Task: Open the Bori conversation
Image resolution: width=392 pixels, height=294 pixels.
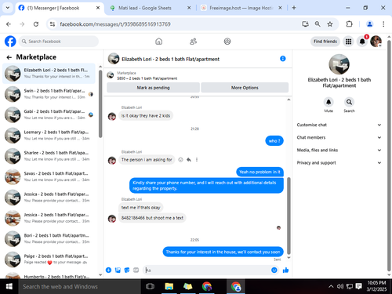Action: pos(49,238)
